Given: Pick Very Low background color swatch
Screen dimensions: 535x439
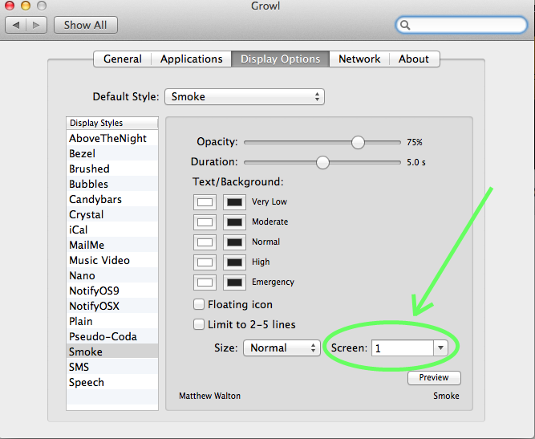Looking at the screenshot, I should pyautogui.click(x=234, y=202).
